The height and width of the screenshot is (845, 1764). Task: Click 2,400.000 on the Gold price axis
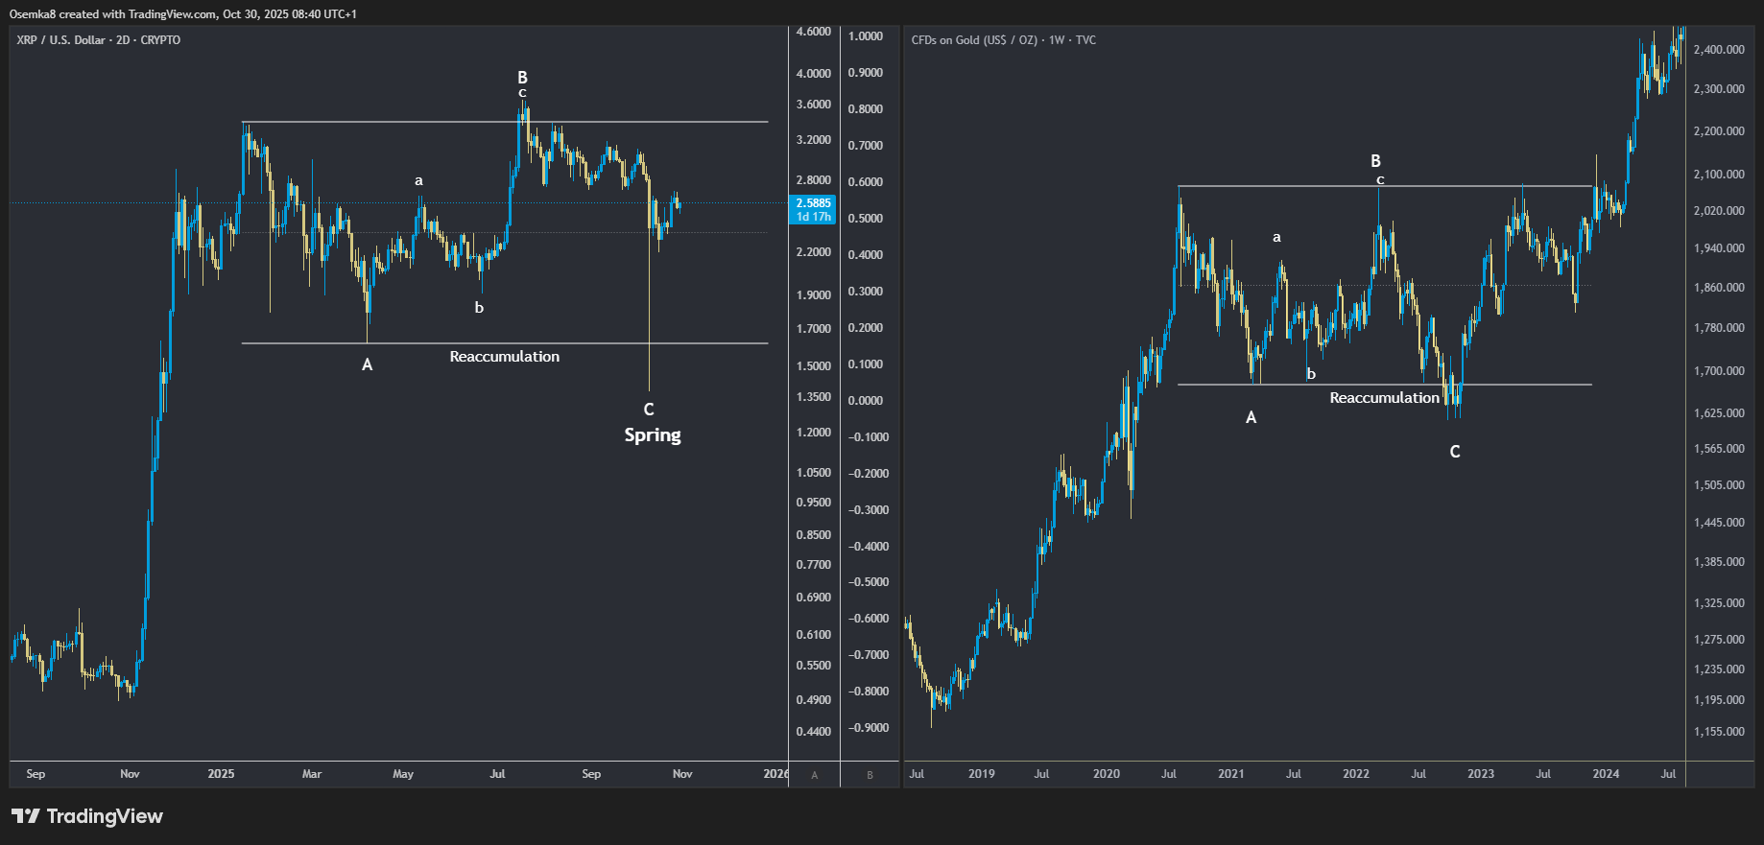pos(1719,50)
